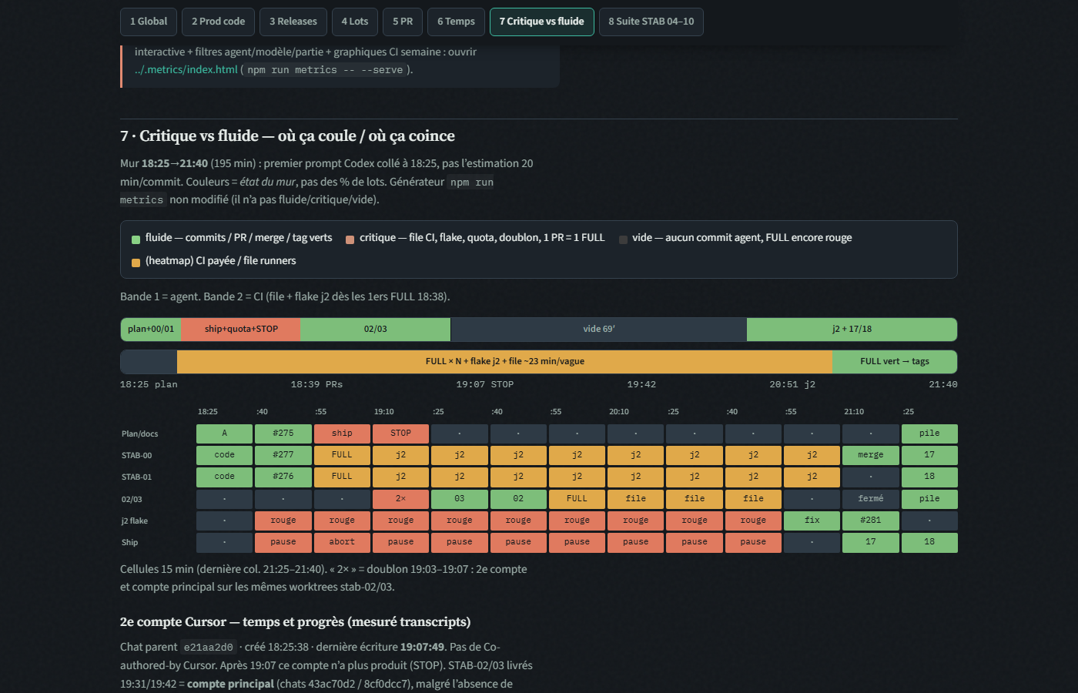Click the STOP cell in Plan/docs row

click(400, 434)
